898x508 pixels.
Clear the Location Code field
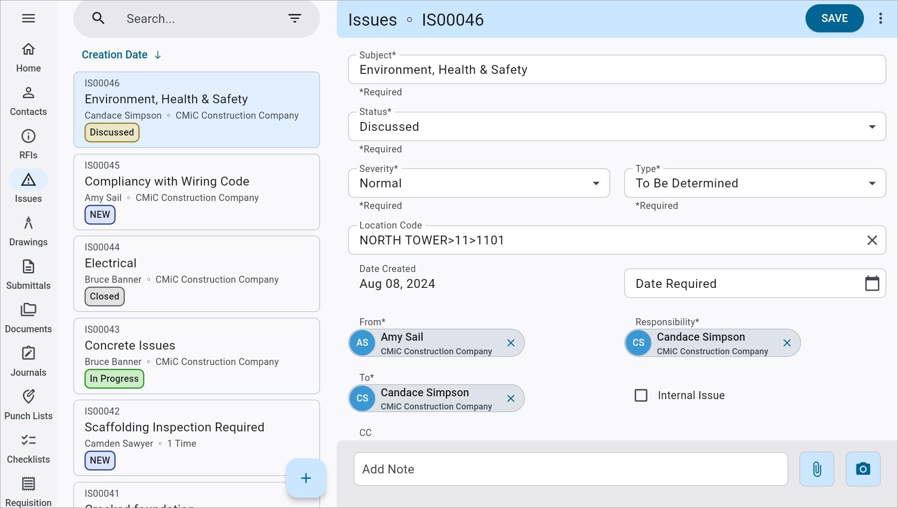pyautogui.click(x=872, y=240)
